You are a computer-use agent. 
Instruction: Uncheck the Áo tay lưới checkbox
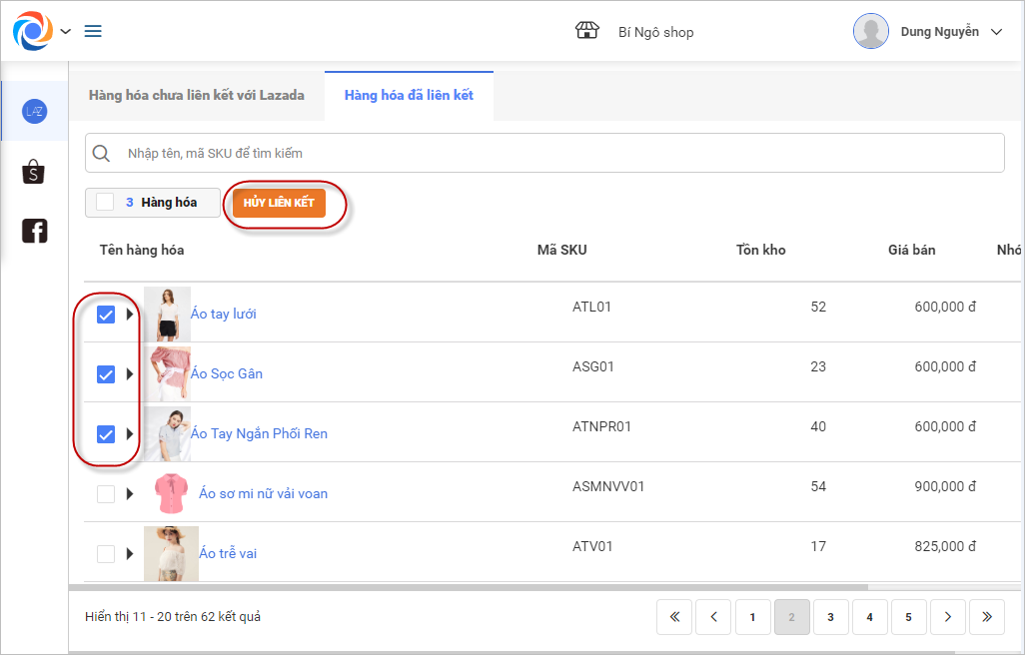(106, 315)
